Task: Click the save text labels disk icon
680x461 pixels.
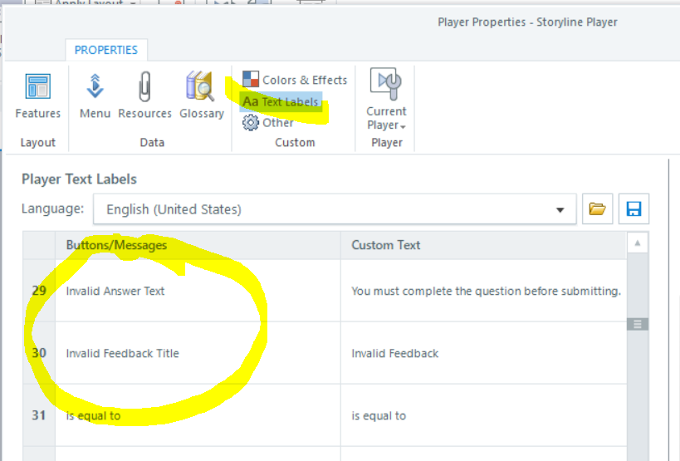Action: coord(634,209)
